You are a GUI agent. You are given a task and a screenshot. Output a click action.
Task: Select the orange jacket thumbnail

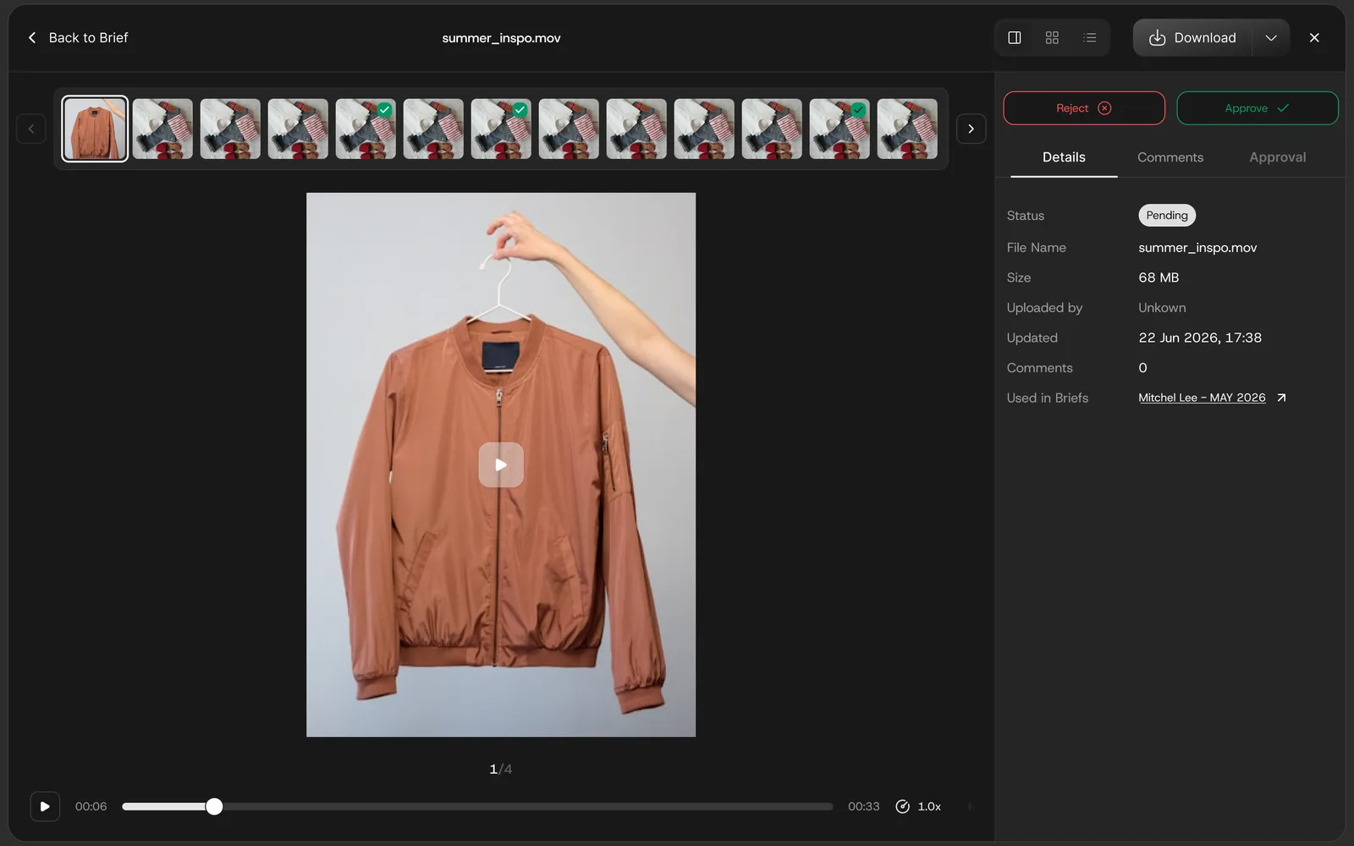click(95, 129)
